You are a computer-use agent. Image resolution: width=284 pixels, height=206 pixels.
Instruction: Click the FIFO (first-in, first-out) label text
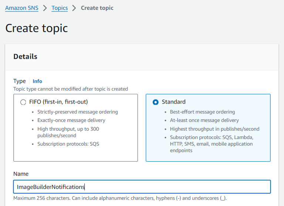58,102
